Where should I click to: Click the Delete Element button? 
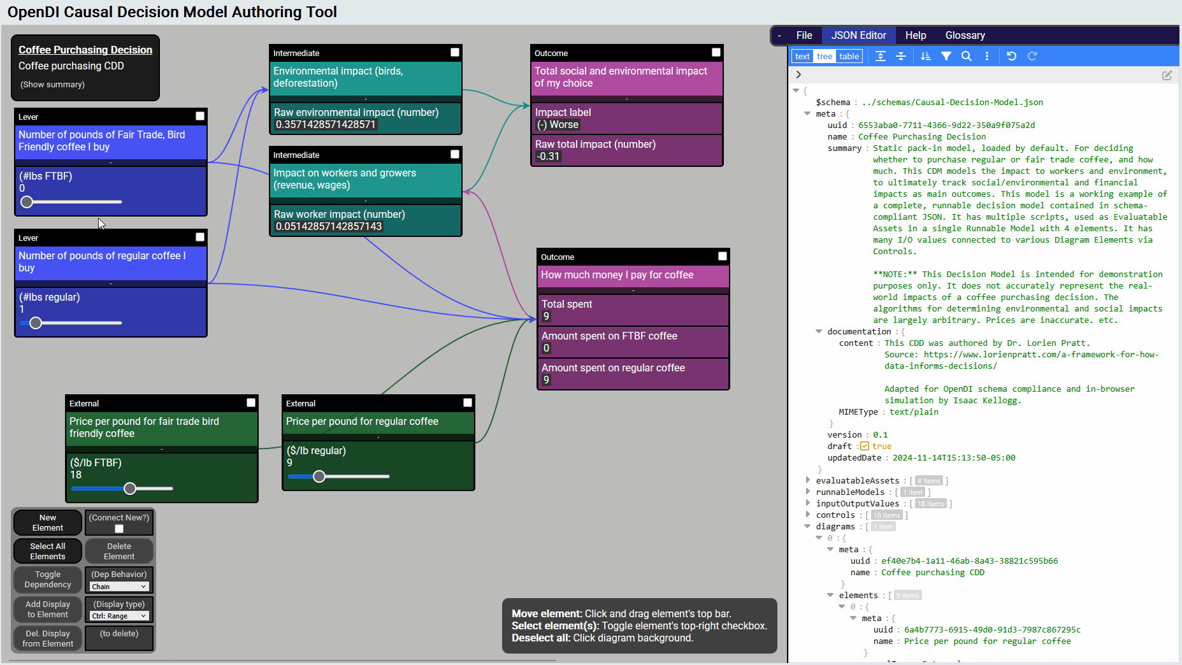point(119,551)
